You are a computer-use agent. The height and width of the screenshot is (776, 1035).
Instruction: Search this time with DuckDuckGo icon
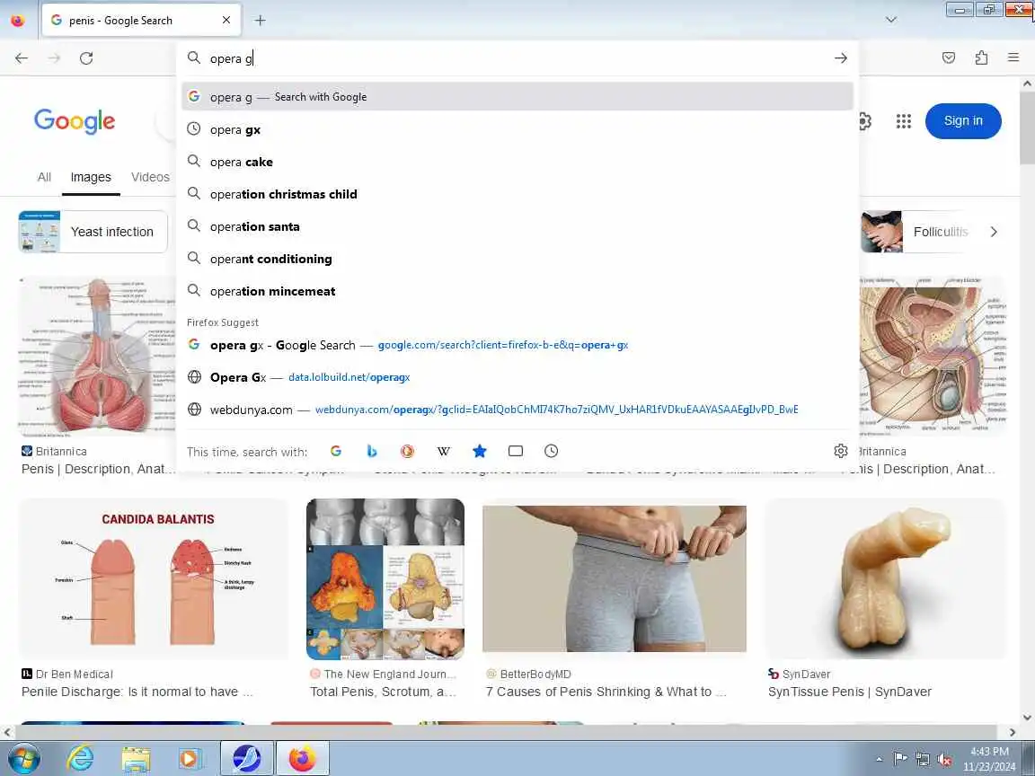407,452
